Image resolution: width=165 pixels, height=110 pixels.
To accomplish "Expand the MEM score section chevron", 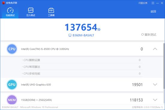I will coord(155,100).
